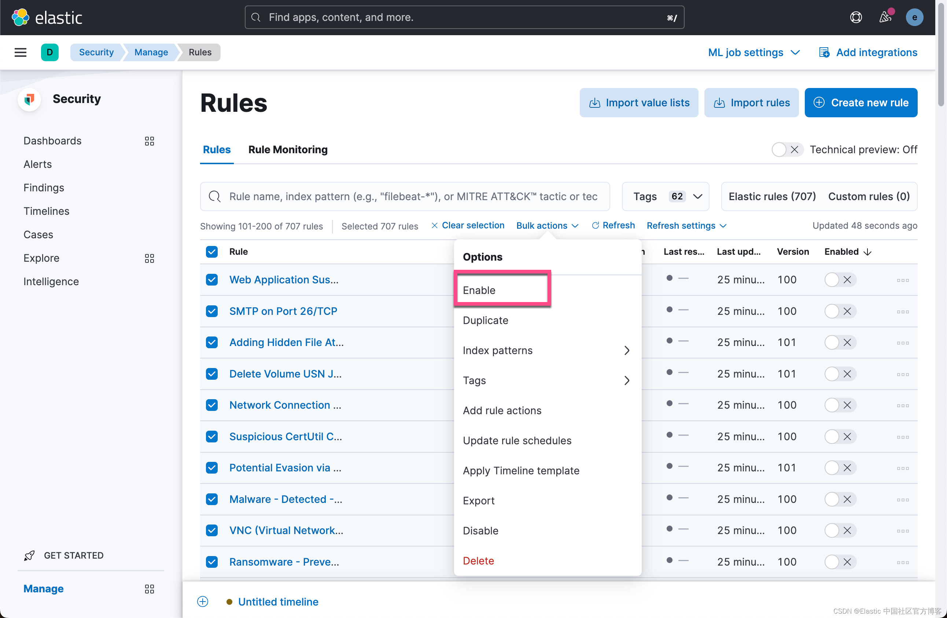947x618 pixels.
Task: Open row actions for Delete Volume USN J...
Action: [x=902, y=374]
